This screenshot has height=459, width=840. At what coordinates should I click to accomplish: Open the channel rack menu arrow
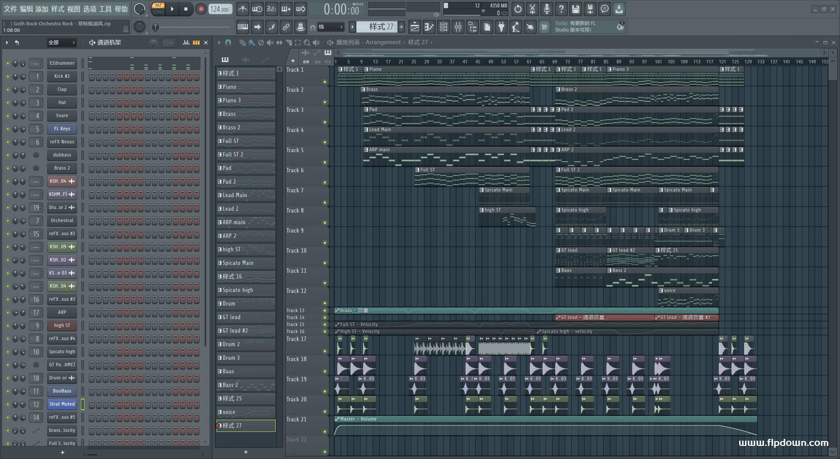[7, 42]
